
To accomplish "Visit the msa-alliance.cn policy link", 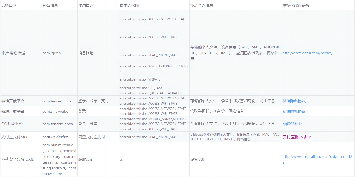I will click(317, 159).
